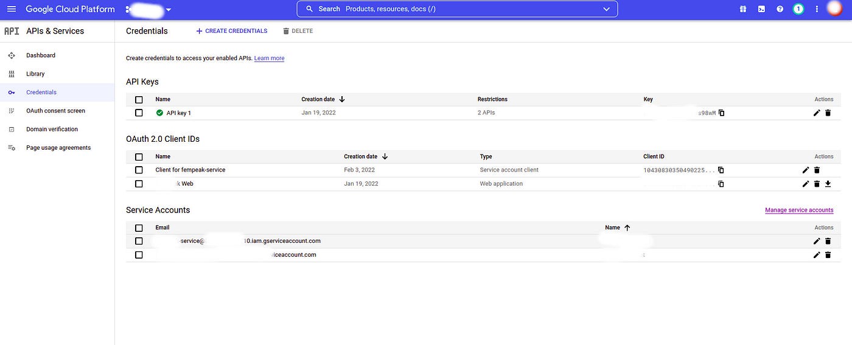The height and width of the screenshot is (345, 852).
Task: Tick the API key 1 checkbox
Action: [139, 113]
